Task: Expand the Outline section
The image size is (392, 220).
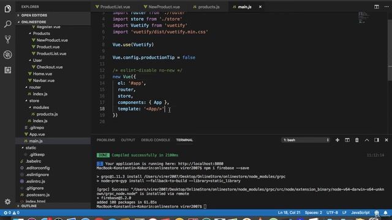Action: click(29, 206)
